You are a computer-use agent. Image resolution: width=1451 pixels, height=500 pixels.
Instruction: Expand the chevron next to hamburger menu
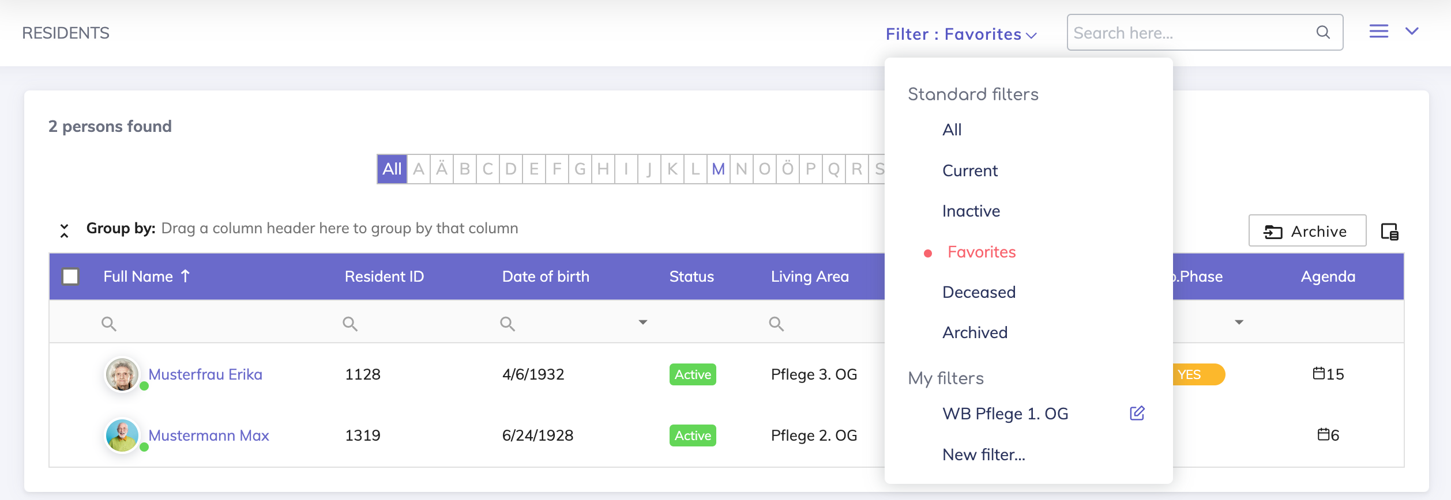click(1412, 31)
